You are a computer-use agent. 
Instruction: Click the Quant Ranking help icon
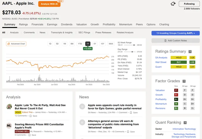(185, 123)
